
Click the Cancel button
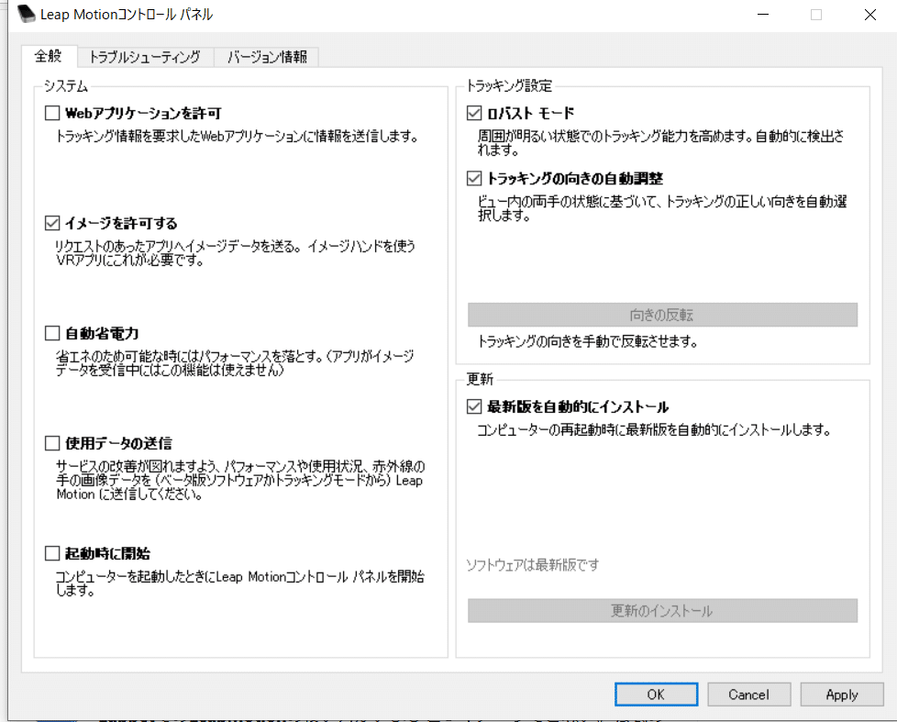pos(748,694)
